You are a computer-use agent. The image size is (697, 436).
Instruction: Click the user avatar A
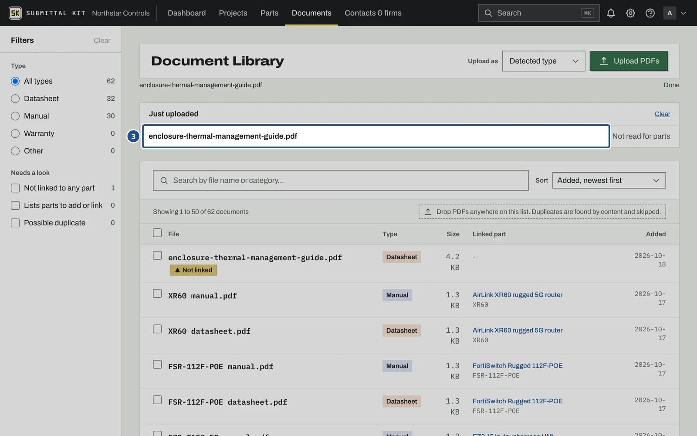(670, 13)
